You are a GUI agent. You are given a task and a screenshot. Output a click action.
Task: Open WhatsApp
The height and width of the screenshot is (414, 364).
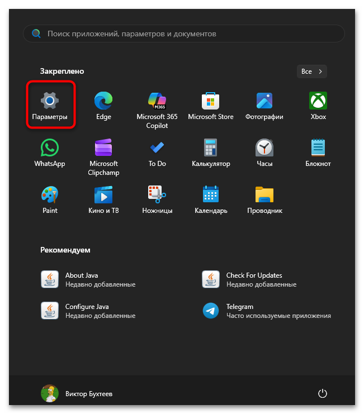point(50,153)
